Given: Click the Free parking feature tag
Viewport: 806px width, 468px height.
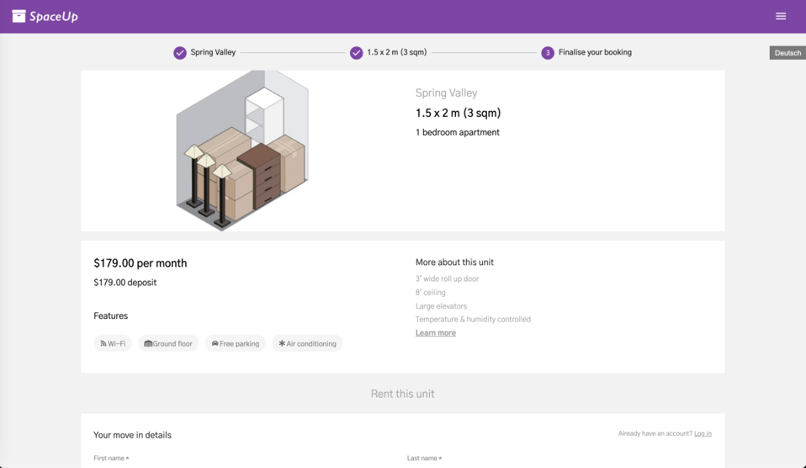Looking at the screenshot, I should pyautogui.click(x=235, y=343).
